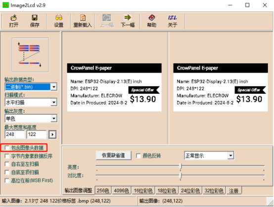Click the 恢复缺省值 button
274x207 pixels.
(113, 155)
